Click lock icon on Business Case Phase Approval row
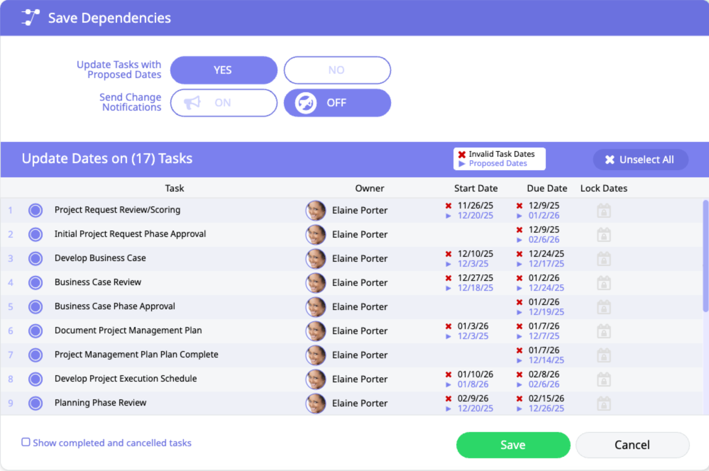The width and height of the screenshot is (709, 471). coord(604,307)
